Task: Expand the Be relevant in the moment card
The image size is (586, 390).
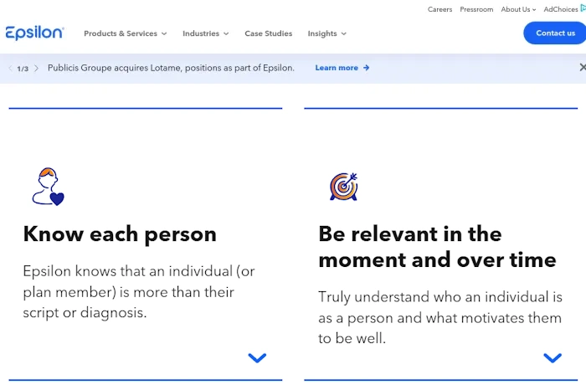Action: pos(553,357)
